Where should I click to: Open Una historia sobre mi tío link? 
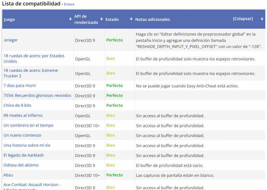pos(27,146)
